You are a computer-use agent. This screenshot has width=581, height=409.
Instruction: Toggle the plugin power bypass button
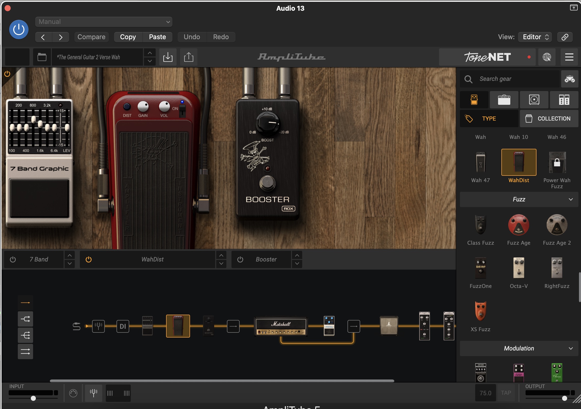(19, 30)
